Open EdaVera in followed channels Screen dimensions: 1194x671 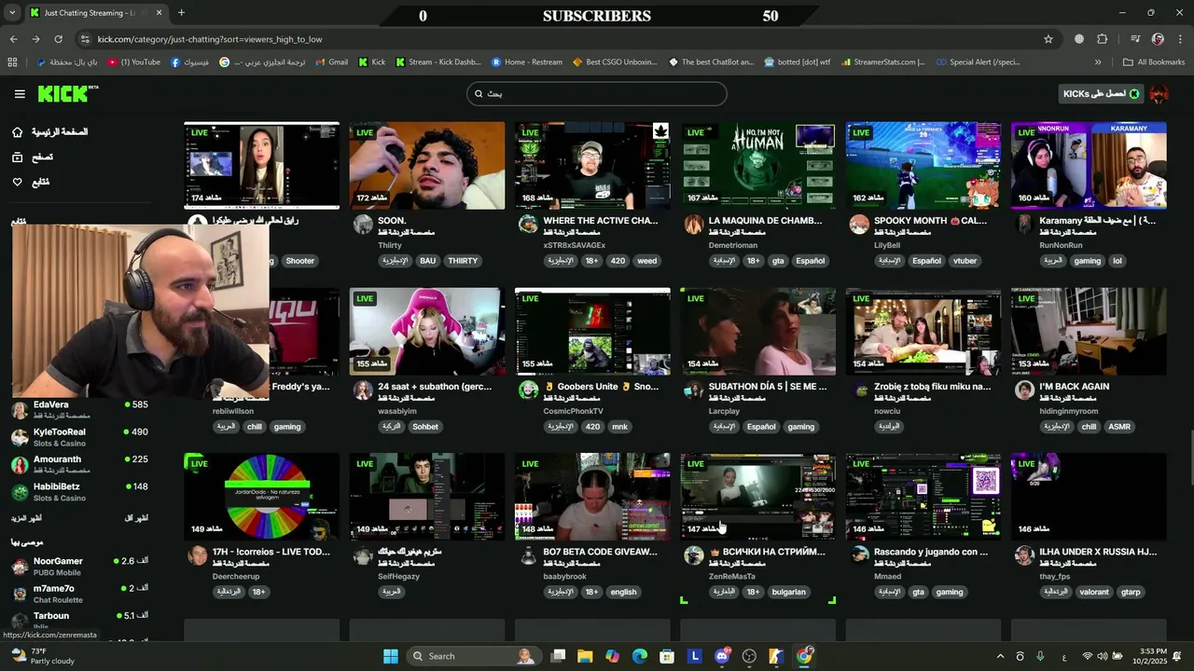79,410
